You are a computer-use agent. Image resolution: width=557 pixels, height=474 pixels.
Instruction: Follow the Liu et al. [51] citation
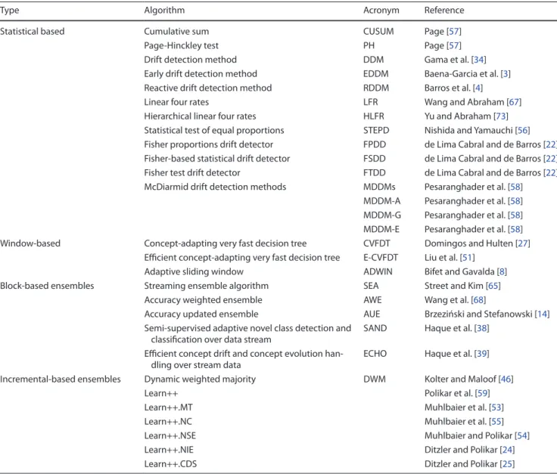coord(467,258)
